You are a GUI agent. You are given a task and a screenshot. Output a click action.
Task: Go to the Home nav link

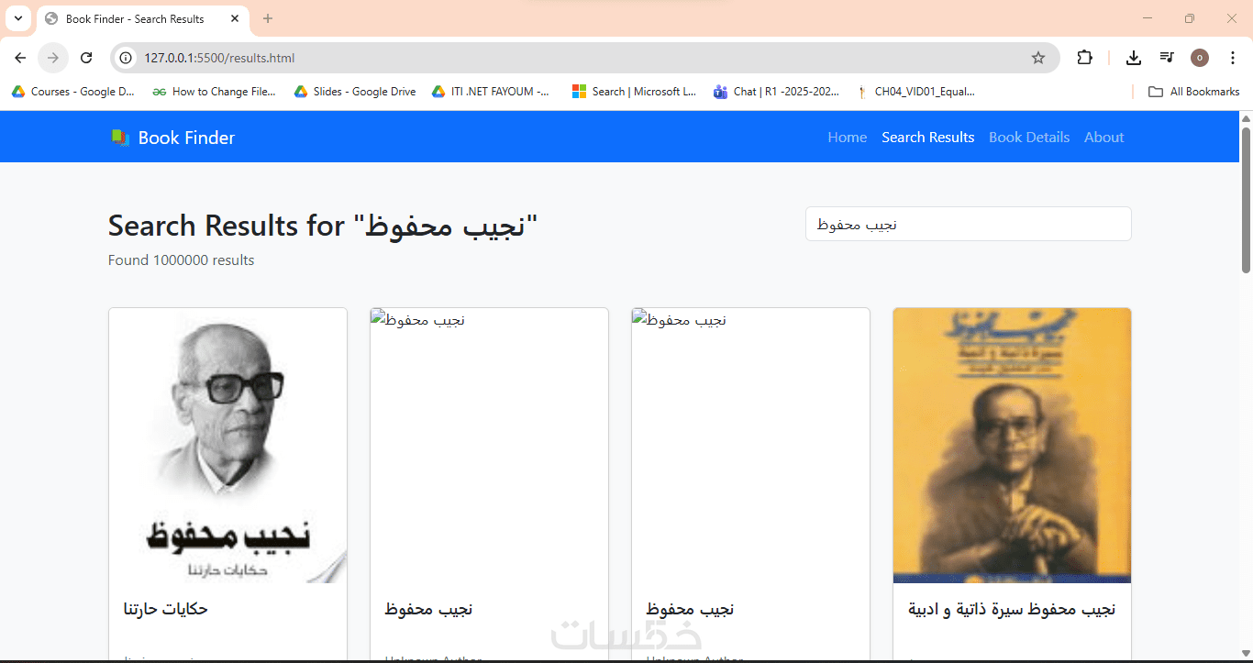pos(847,138)
